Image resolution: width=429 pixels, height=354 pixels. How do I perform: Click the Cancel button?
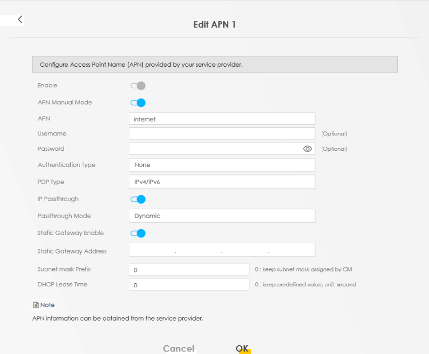click(179, 348)
